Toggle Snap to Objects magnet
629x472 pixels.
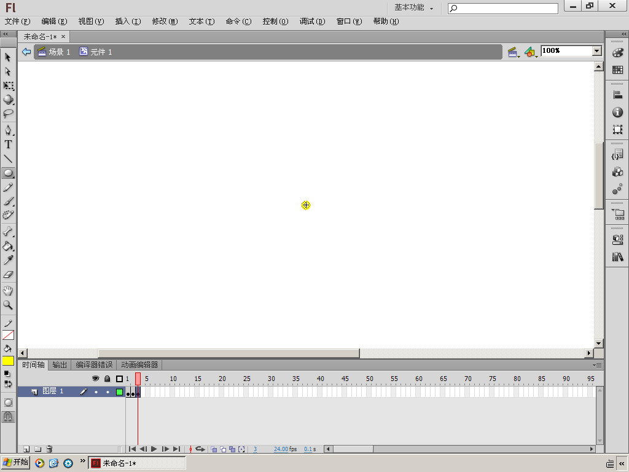[8, 417]
